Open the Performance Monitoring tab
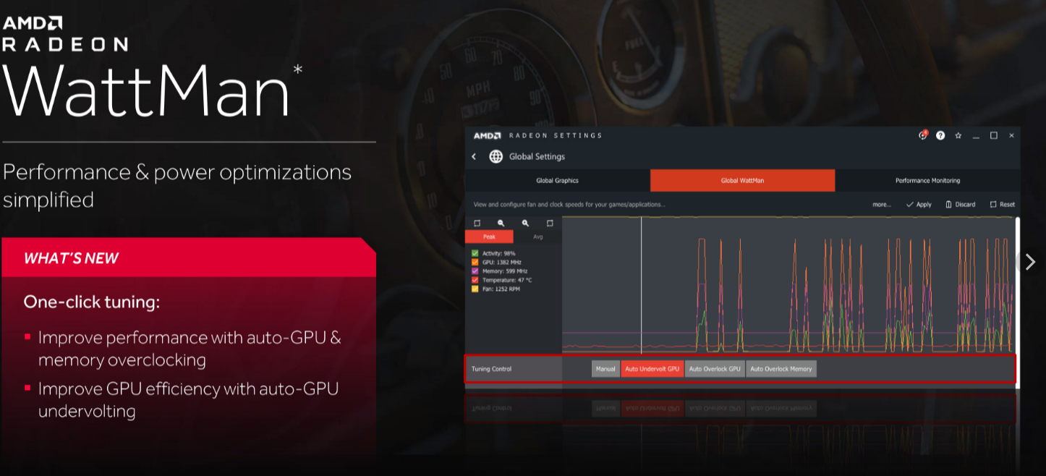The image size is (1046, 476). click(927, 180)
